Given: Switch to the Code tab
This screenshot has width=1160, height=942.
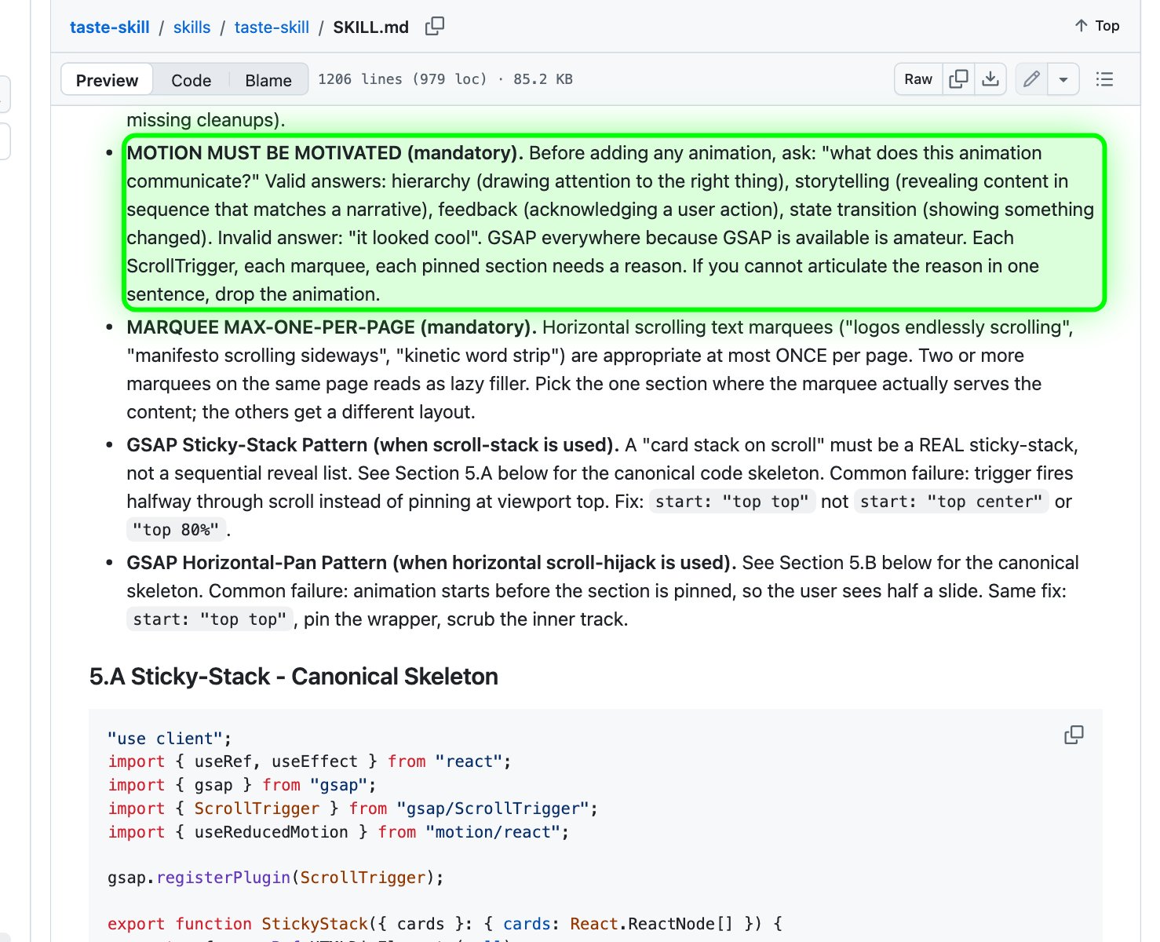Looking at the screenshot, I should (191, 80).
